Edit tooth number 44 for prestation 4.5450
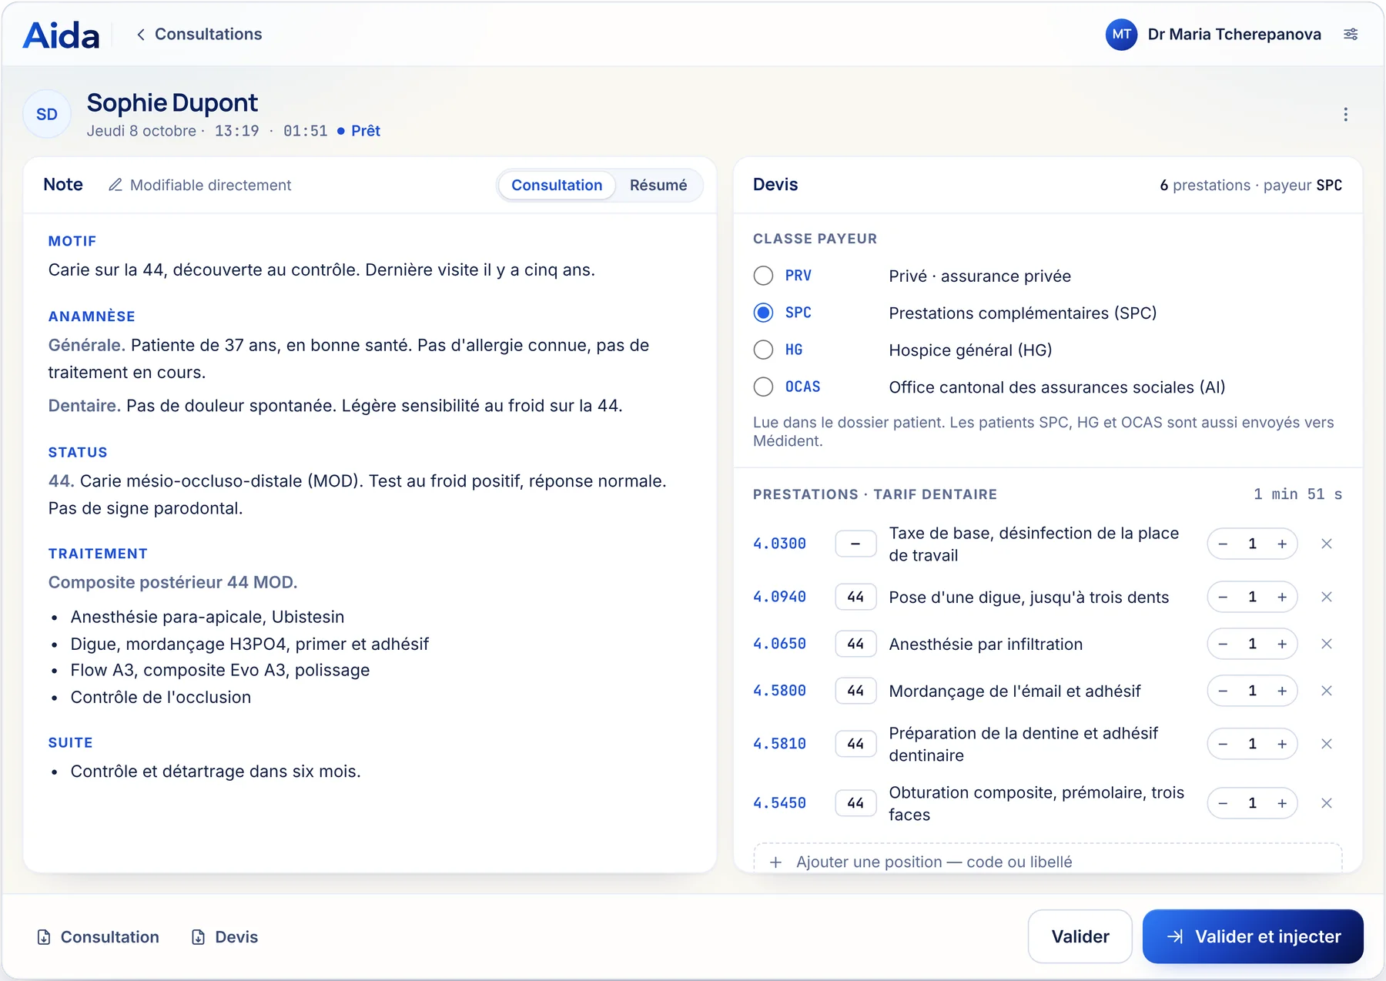Image resolution: width=1386 pixels, height=981 pixels. pyautogui.click(x=855, y=803)
